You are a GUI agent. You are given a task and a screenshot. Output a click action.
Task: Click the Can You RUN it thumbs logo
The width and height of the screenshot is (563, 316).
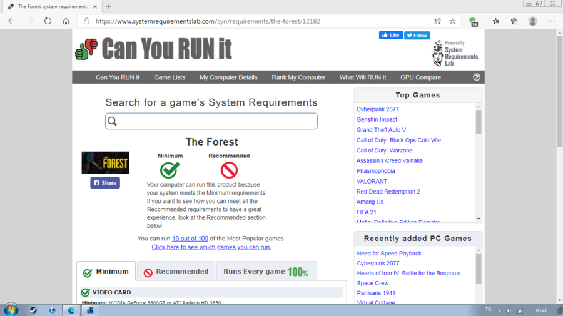[x=86, y=49]
